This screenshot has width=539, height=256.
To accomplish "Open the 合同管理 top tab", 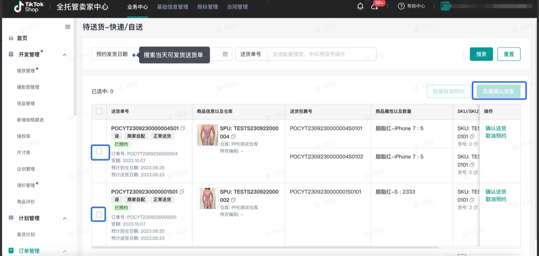I will coord(237,7).
